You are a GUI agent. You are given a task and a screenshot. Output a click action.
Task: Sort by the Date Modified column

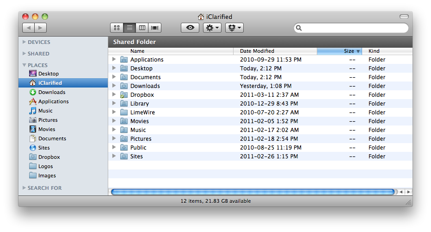tap(257, 51)
